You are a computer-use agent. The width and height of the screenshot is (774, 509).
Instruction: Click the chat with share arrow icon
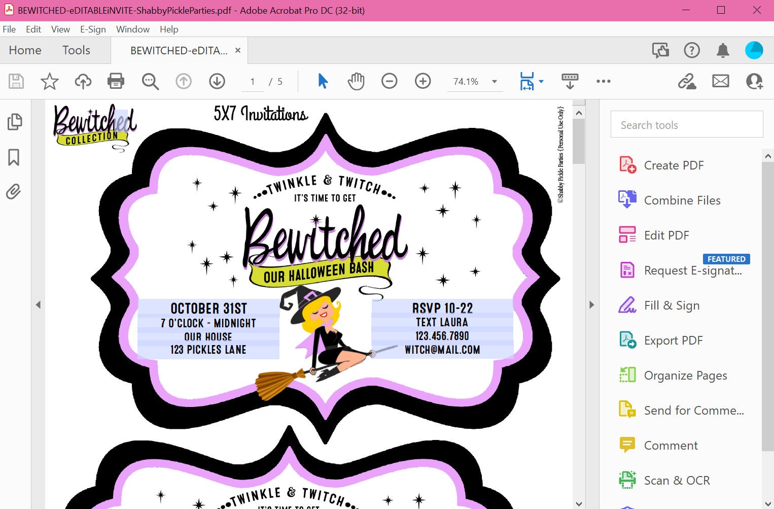[660, 50]
